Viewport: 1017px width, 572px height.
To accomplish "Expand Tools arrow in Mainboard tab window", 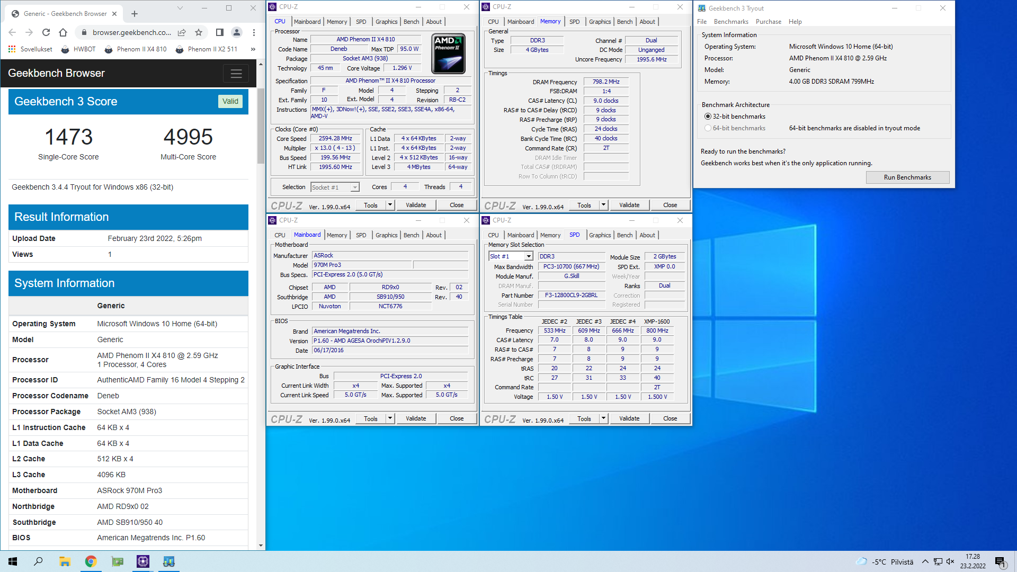I will click(390, 418).
